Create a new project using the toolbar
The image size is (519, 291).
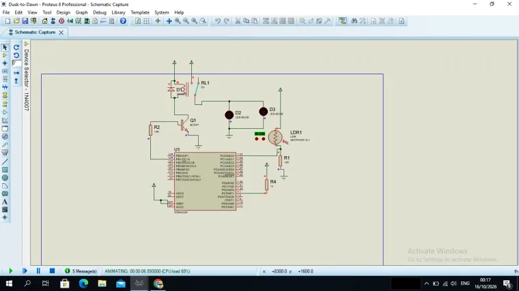pyautogui.click(x=8, y=21)
